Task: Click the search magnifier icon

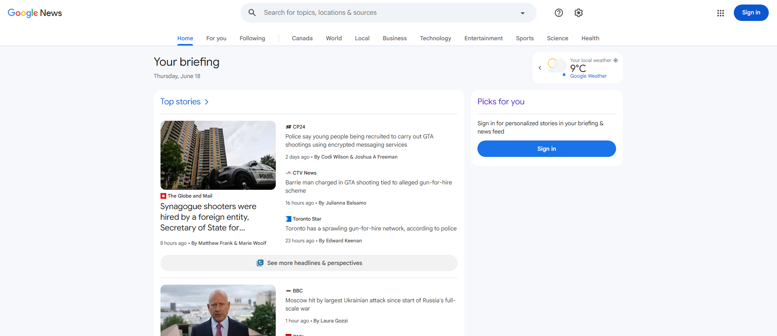Action: (252, 13)
